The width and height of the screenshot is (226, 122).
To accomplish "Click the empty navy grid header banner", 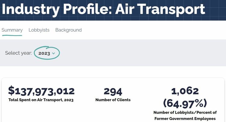I will point(215,10).
